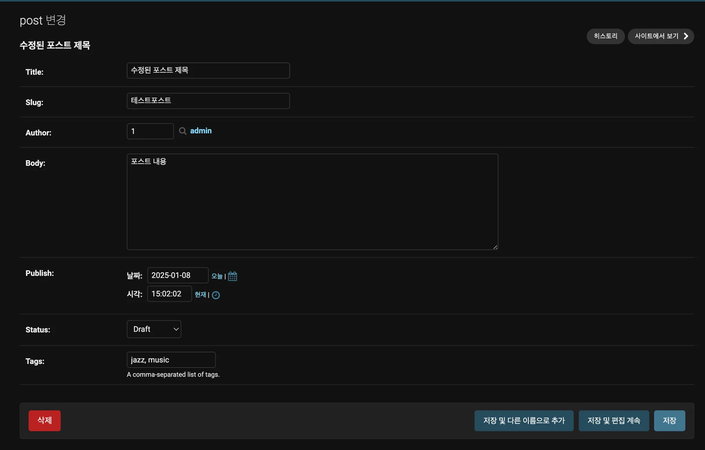Click inside the Body textarea

[312, 202]
